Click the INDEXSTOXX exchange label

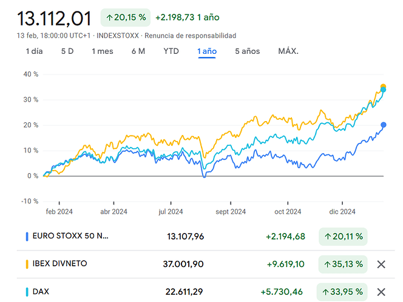tap(118, 36)
